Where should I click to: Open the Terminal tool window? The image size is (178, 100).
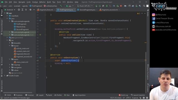pos(29,95)
